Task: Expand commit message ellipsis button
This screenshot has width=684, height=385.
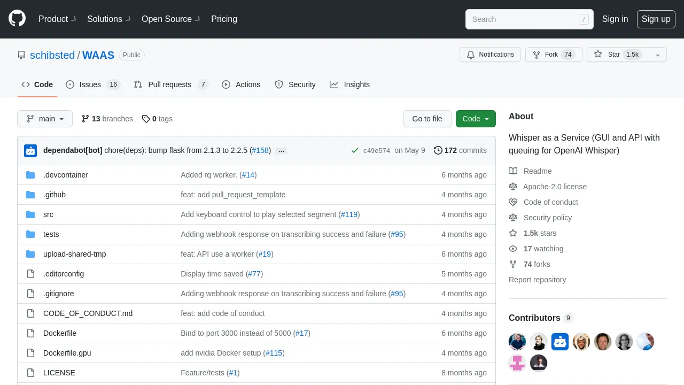Action: coord(282,151)
